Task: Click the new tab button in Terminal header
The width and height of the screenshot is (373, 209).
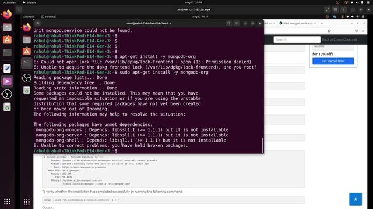Action: point(38,23)
